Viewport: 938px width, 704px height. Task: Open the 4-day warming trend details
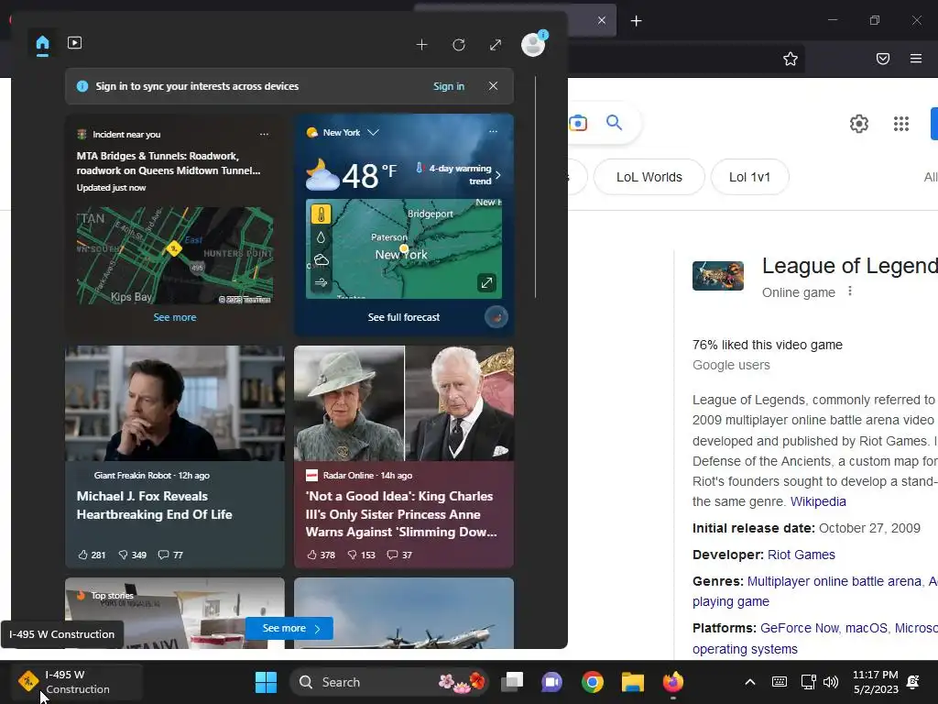[x=459, y=175]
